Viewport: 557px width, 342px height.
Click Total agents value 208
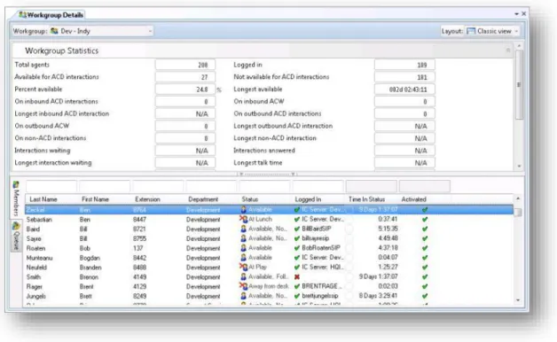[x=185, y=65]
